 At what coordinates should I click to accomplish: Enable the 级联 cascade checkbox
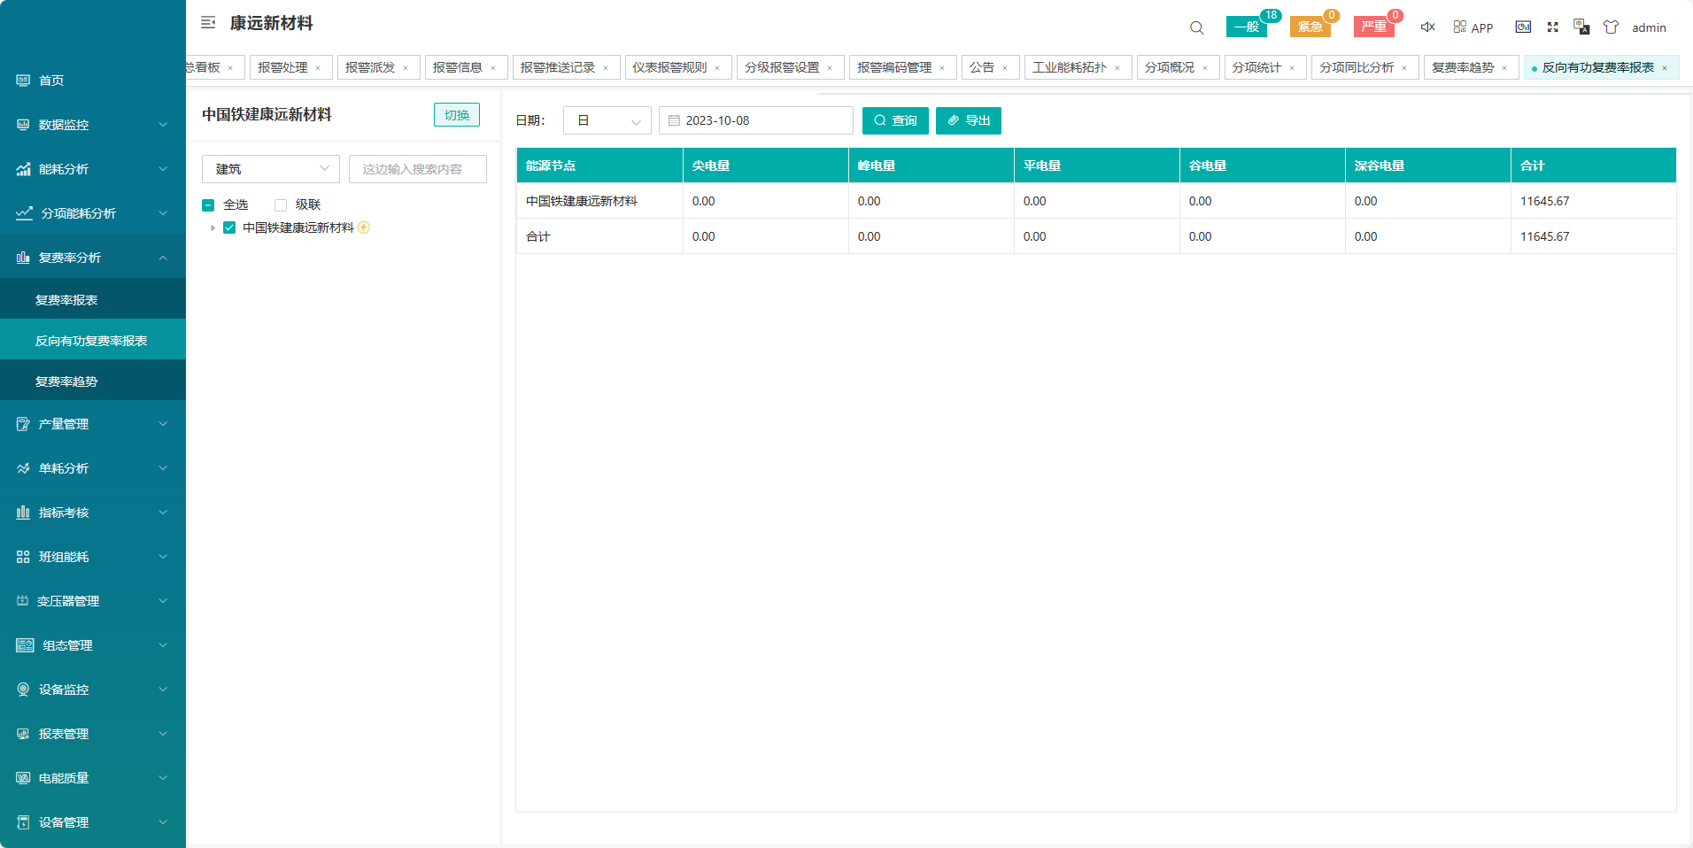pos(281,205)
